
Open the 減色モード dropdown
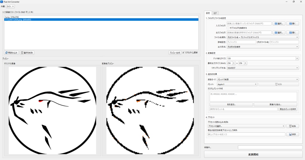coord(258,79)
